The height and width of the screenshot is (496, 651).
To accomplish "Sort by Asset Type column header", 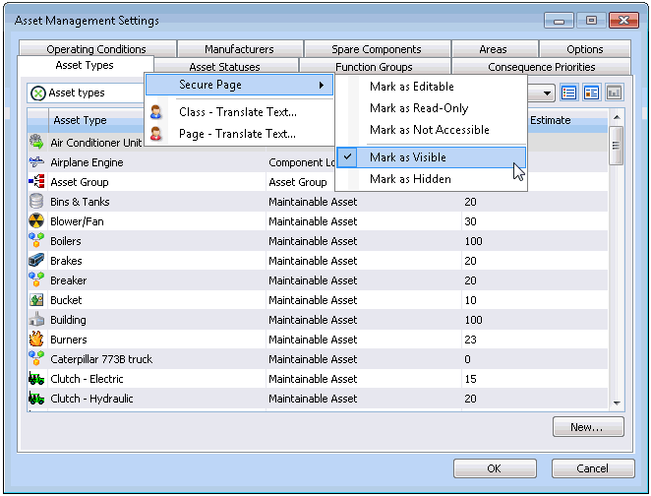I will [x=96, y=120].
